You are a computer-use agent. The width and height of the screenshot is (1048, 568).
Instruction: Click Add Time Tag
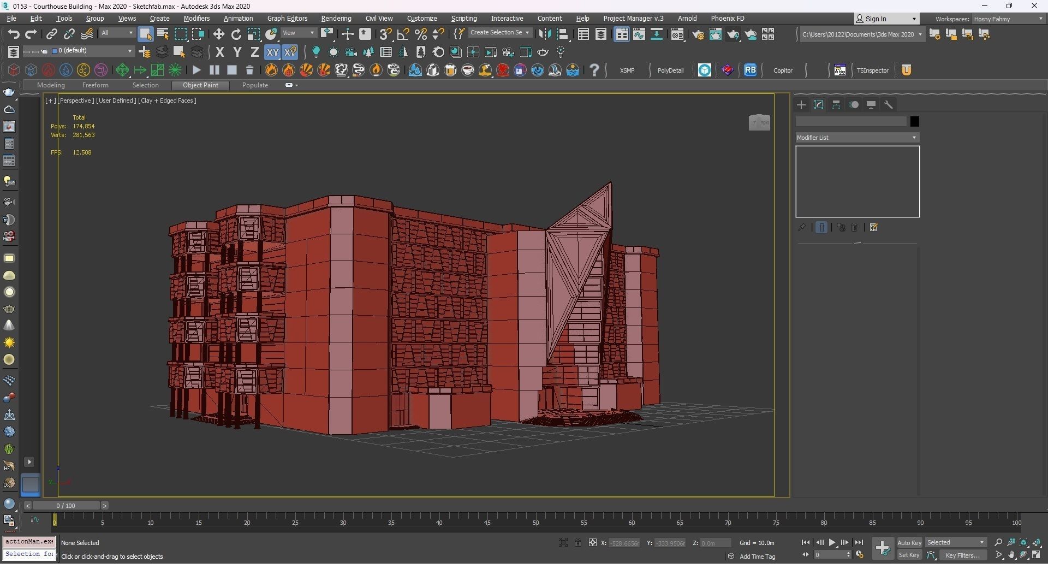pyautogui.click(x=757, y=557)
